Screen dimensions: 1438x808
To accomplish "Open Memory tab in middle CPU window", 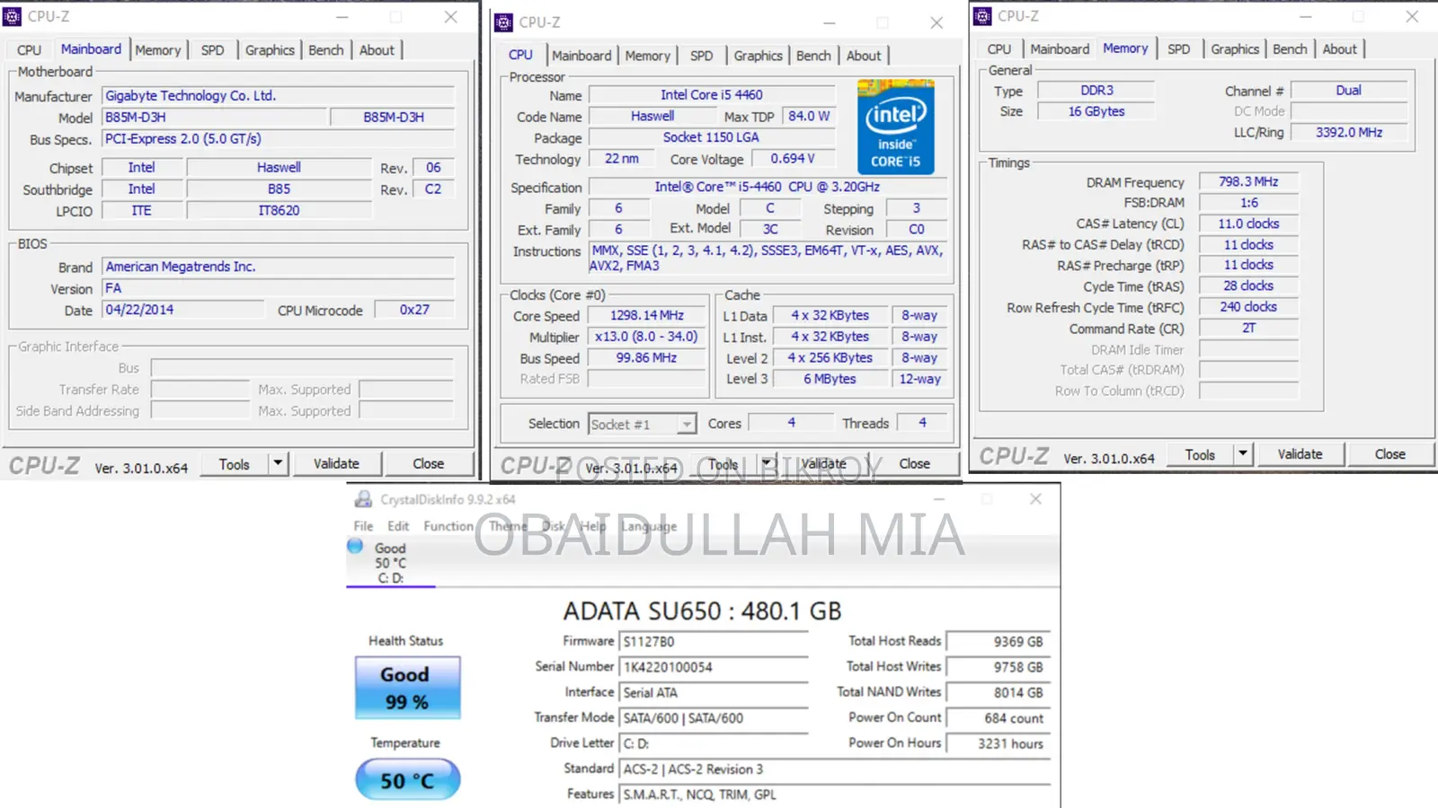I will pyautogui.click(x=647, y=56).
